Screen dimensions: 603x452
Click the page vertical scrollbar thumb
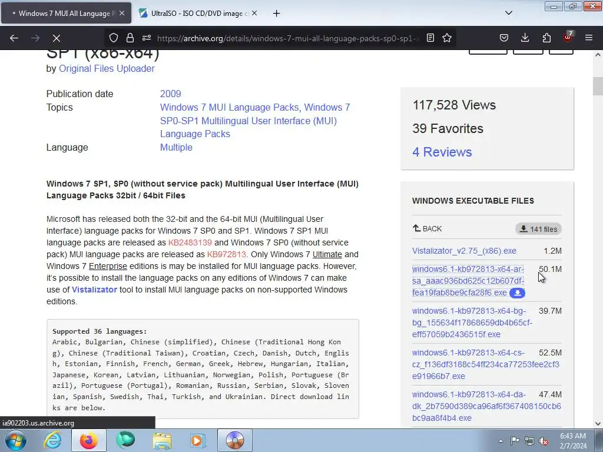pyautogui.click(x=598, y=86)
